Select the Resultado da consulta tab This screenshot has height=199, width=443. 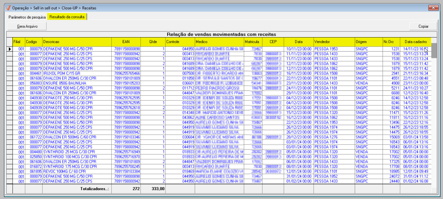pyautogui.click(x=67, y=17)
